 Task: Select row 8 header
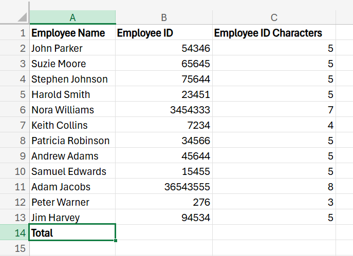click(14, 141)
